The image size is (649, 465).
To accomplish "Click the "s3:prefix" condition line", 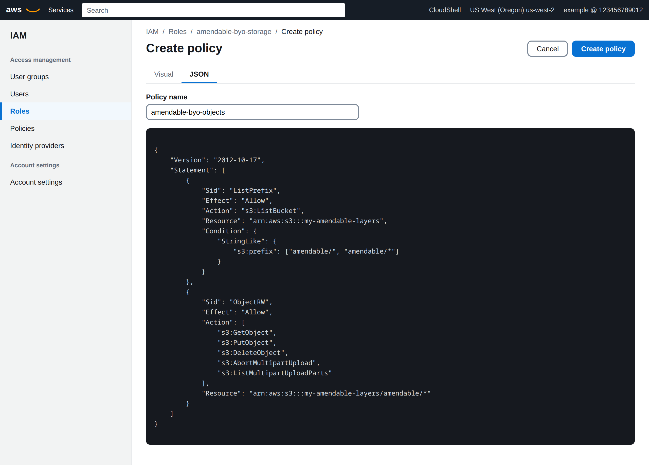I will tap(316, 251).
